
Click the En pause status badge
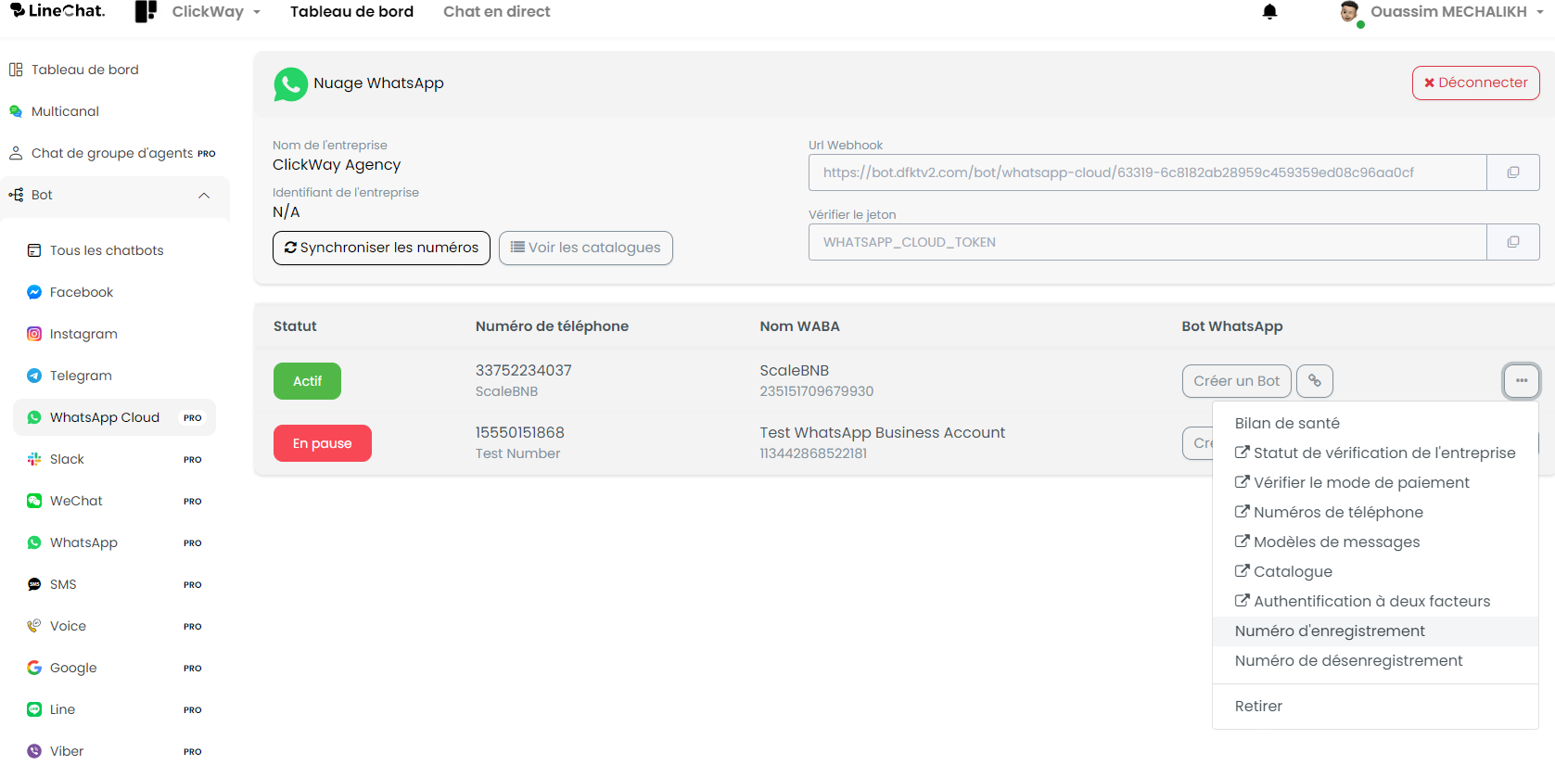click(322, 443)
